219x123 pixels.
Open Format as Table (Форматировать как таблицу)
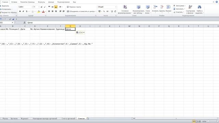pyautogui.click(x=138, y=10)
